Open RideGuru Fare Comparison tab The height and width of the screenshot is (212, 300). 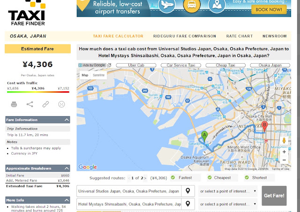(x=185, y=36)
